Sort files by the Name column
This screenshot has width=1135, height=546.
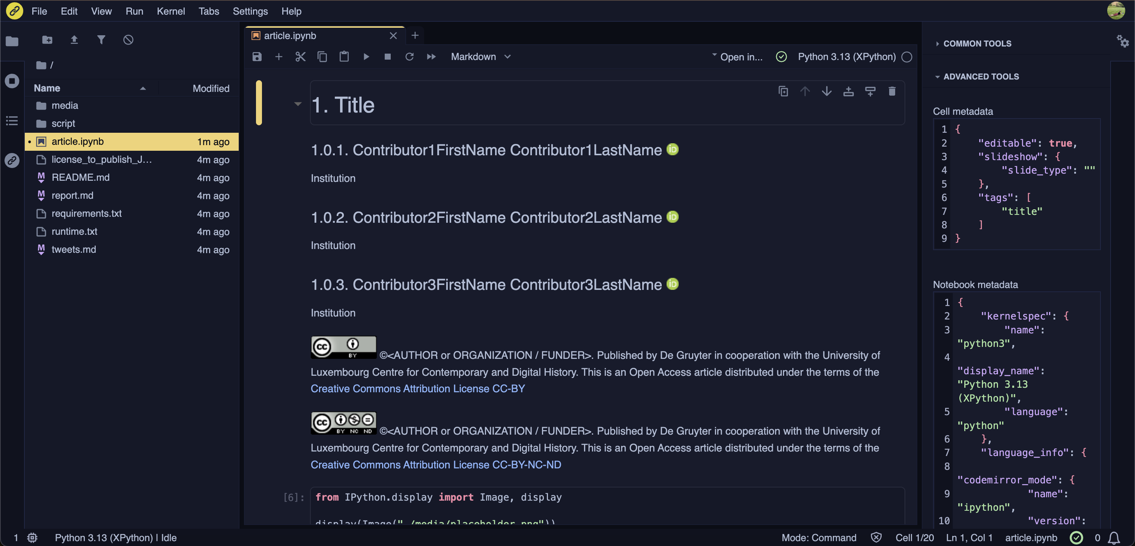(90, 88)
